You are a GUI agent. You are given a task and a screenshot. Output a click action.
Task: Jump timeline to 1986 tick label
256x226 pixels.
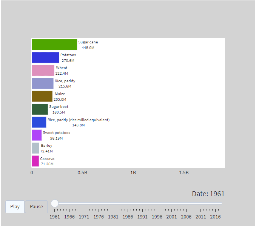click(x=128, y=217)
